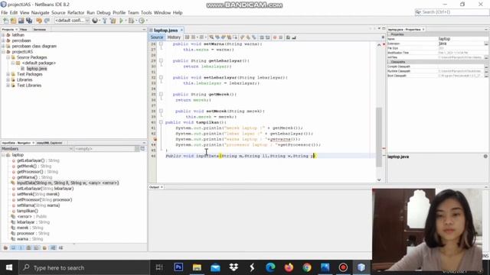Switch to the Files tab
490x275 pixels.
pos(24,29)
